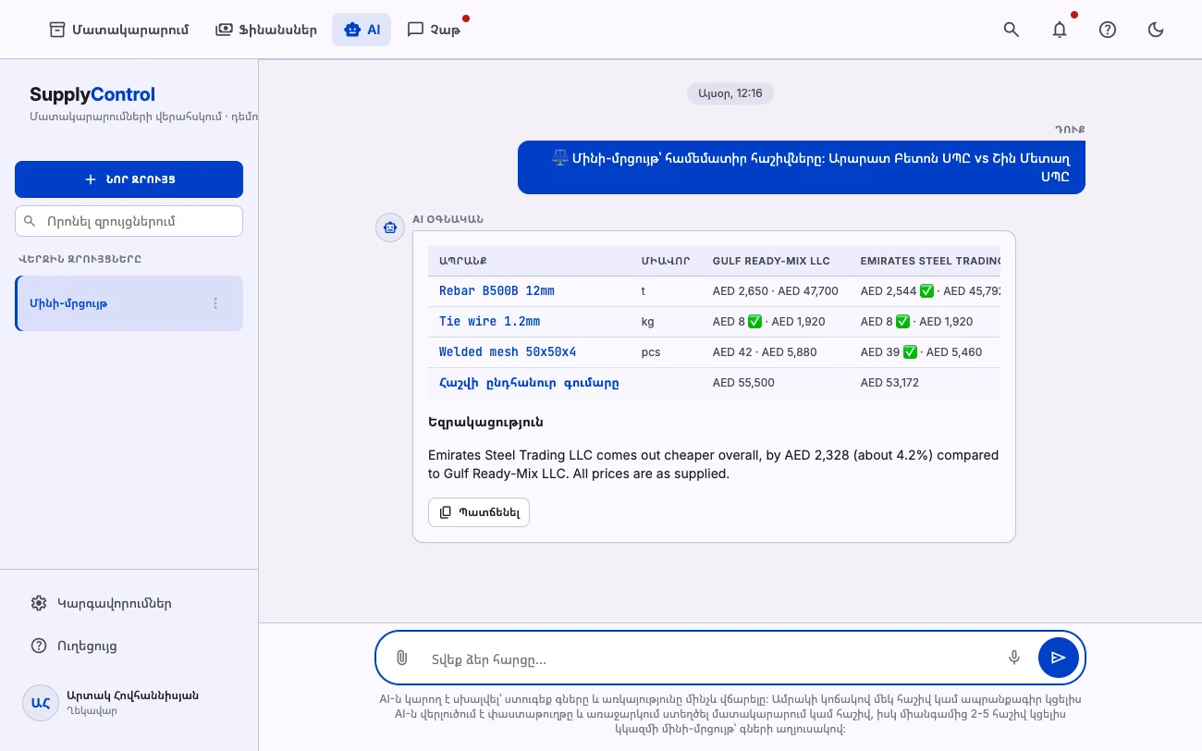Select the AI tab
Image resolution: width=1202 pixels, height=751 pixels.
pyautogui.click(x=362, y=30)
